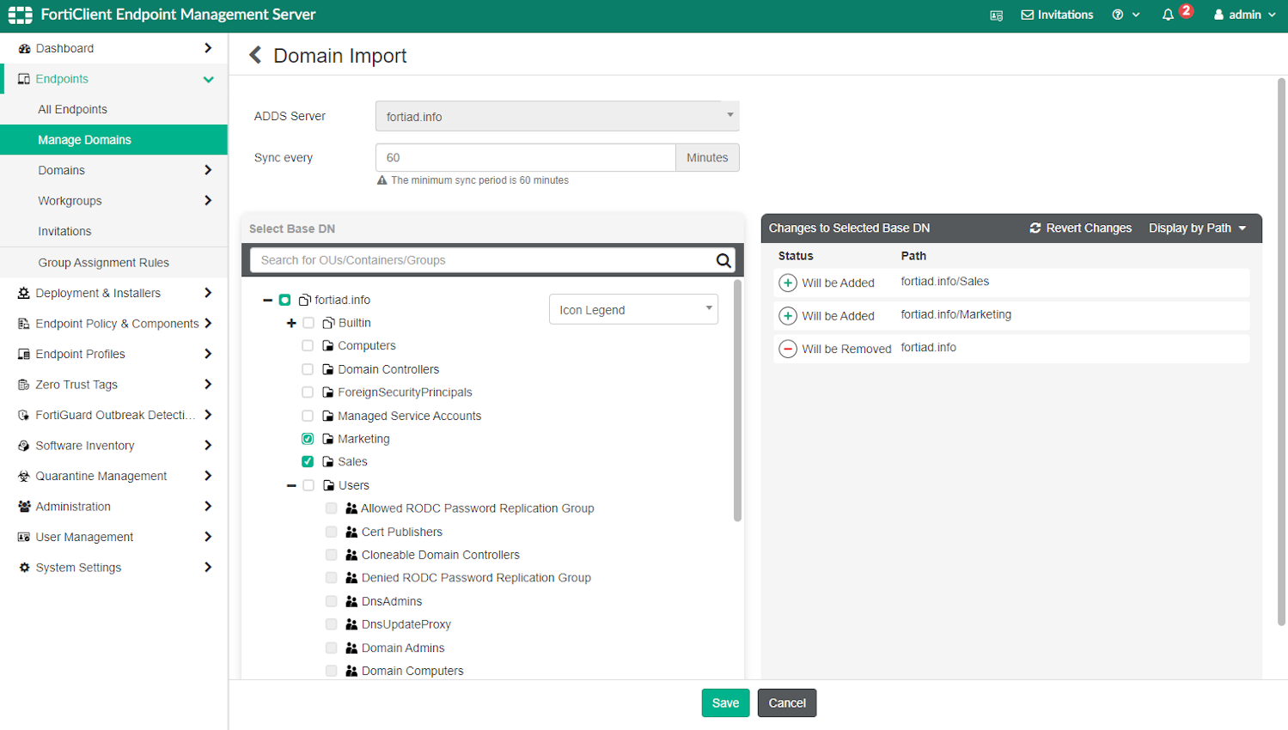Expand the Builtin tree node
Image resolution: width=1288 pixels, height=730 pixels.
tap(293, 322)
